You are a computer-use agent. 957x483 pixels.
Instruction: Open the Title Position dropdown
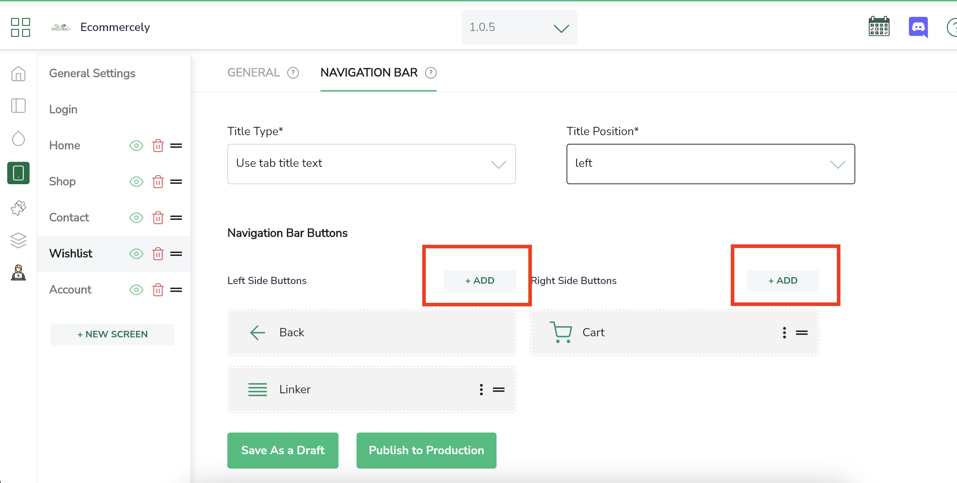(710, 164)
